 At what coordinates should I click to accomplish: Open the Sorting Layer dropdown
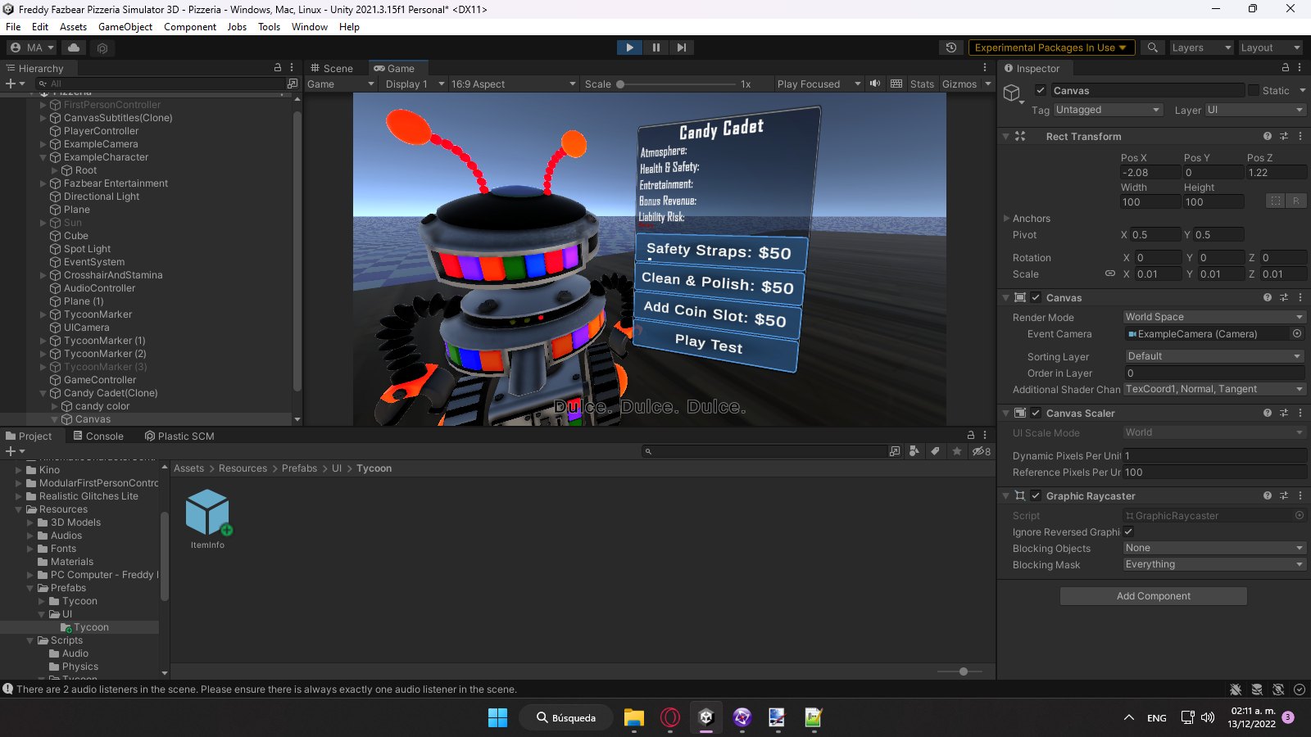pyautogui.click(x=1214, y=356)
